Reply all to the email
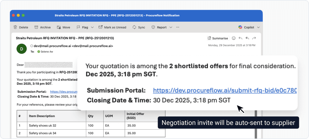The width and height of the screenshot is (309, 139). 247,38
